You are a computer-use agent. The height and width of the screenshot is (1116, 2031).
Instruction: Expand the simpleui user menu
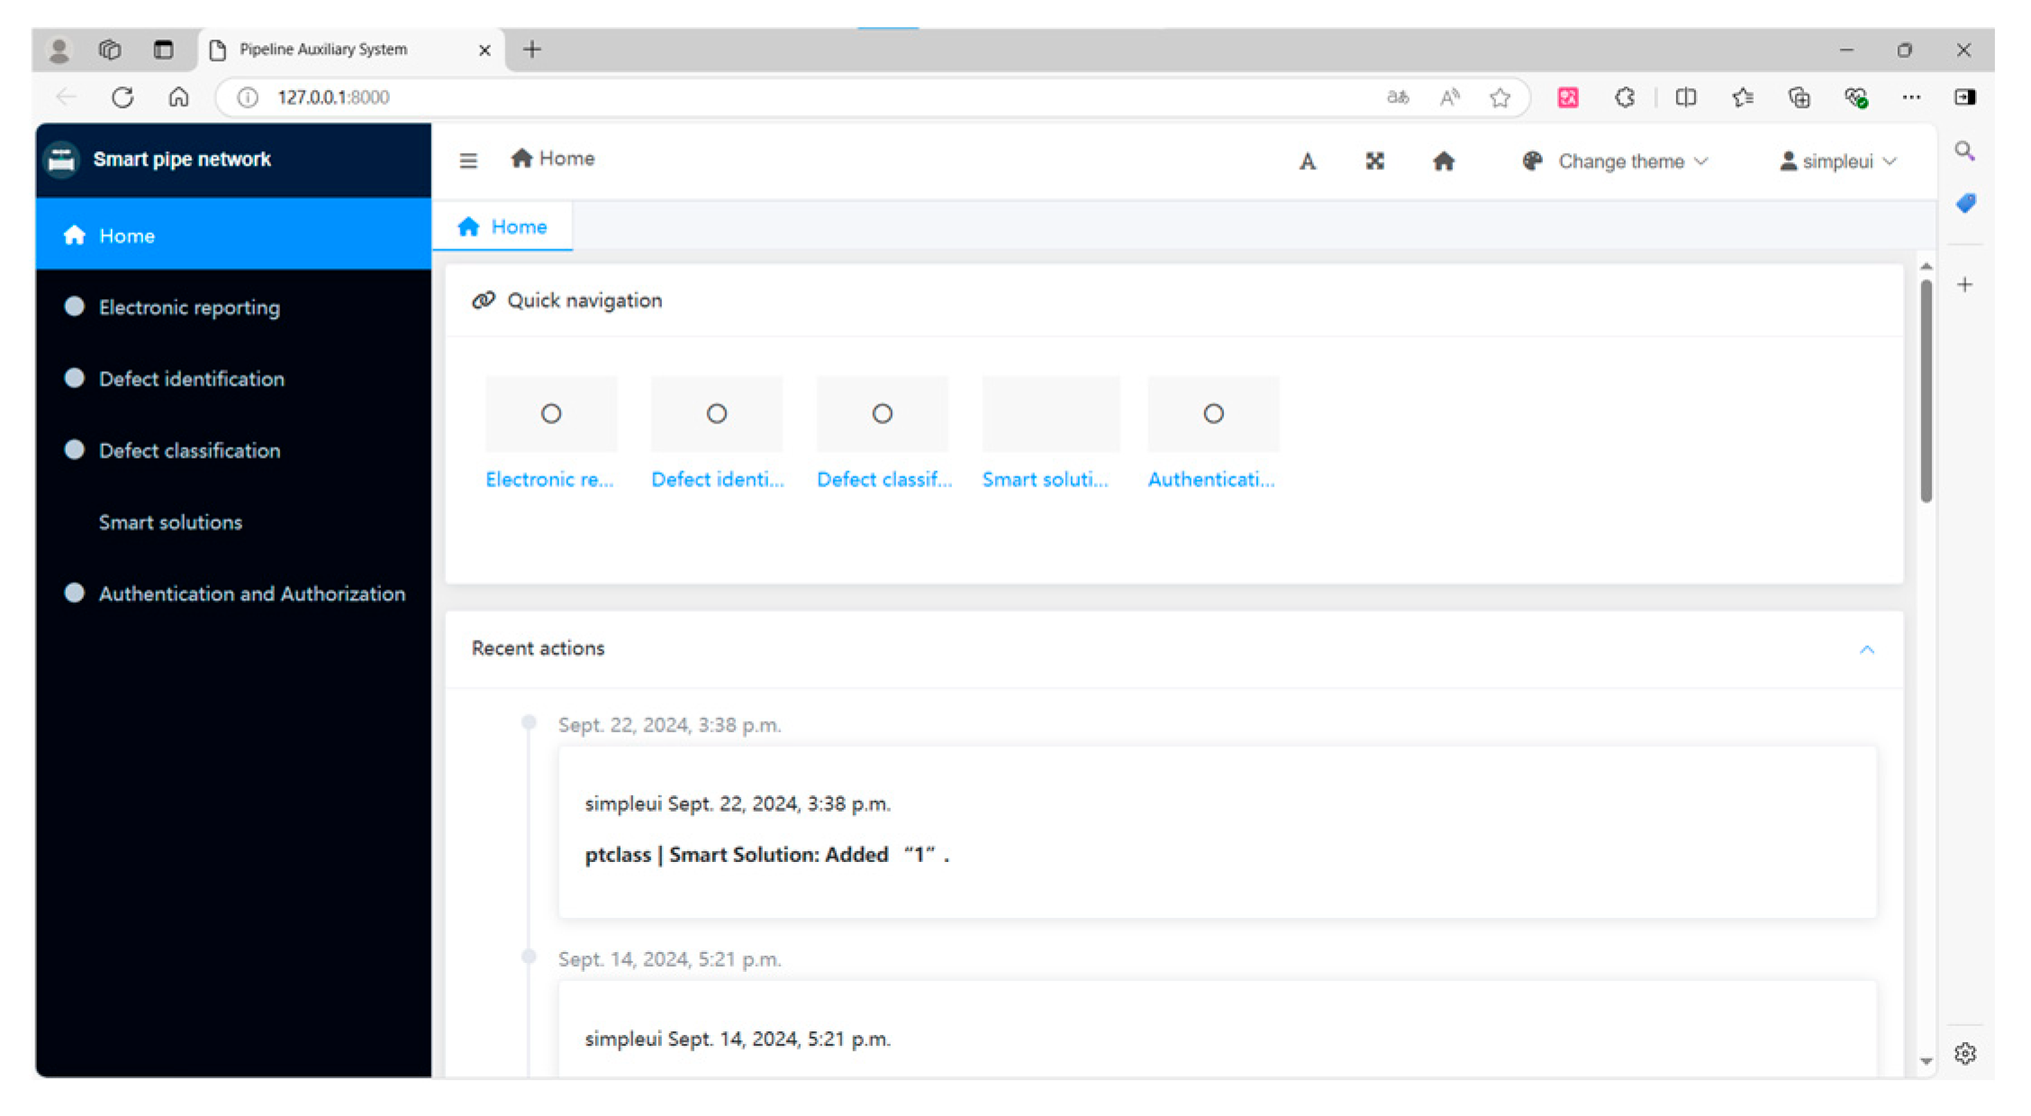point(1838,161)
